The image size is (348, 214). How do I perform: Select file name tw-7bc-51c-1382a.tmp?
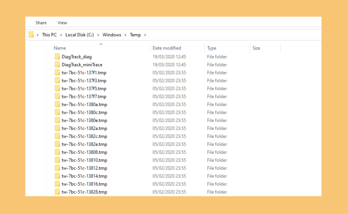point(84,128)
